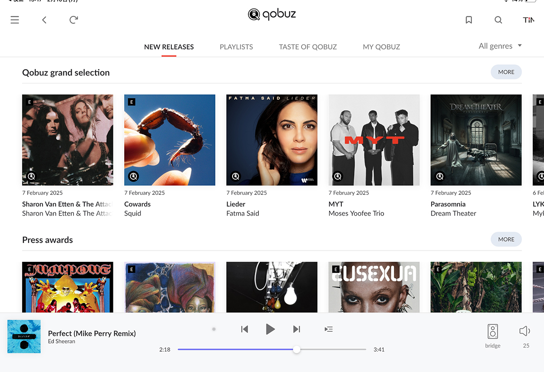This screenshot has height=372, width=544.
Task: Click the volume speaker icon
Action: click(525, 331)
